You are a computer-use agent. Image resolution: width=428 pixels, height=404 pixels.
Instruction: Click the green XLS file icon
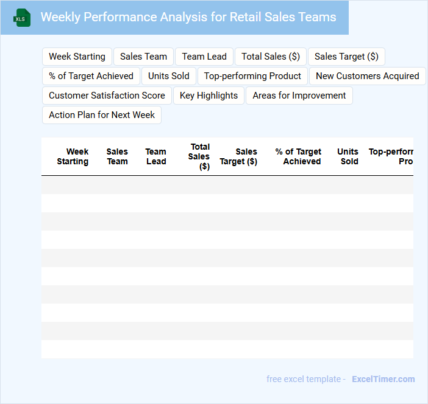(22, 18)
